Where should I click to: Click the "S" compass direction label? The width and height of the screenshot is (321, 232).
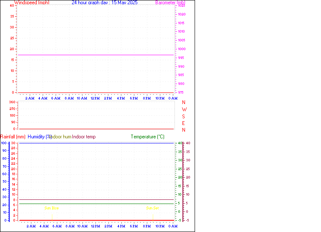183,117
